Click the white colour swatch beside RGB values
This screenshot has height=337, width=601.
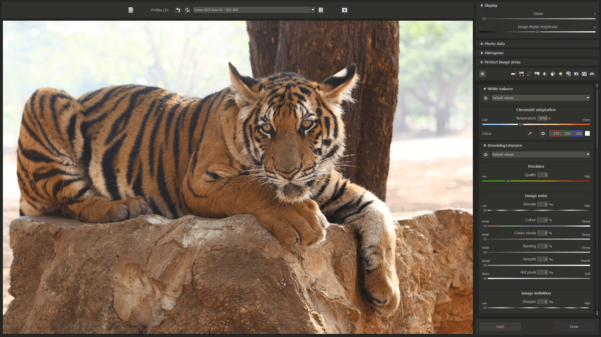click(x=587, y=133)
